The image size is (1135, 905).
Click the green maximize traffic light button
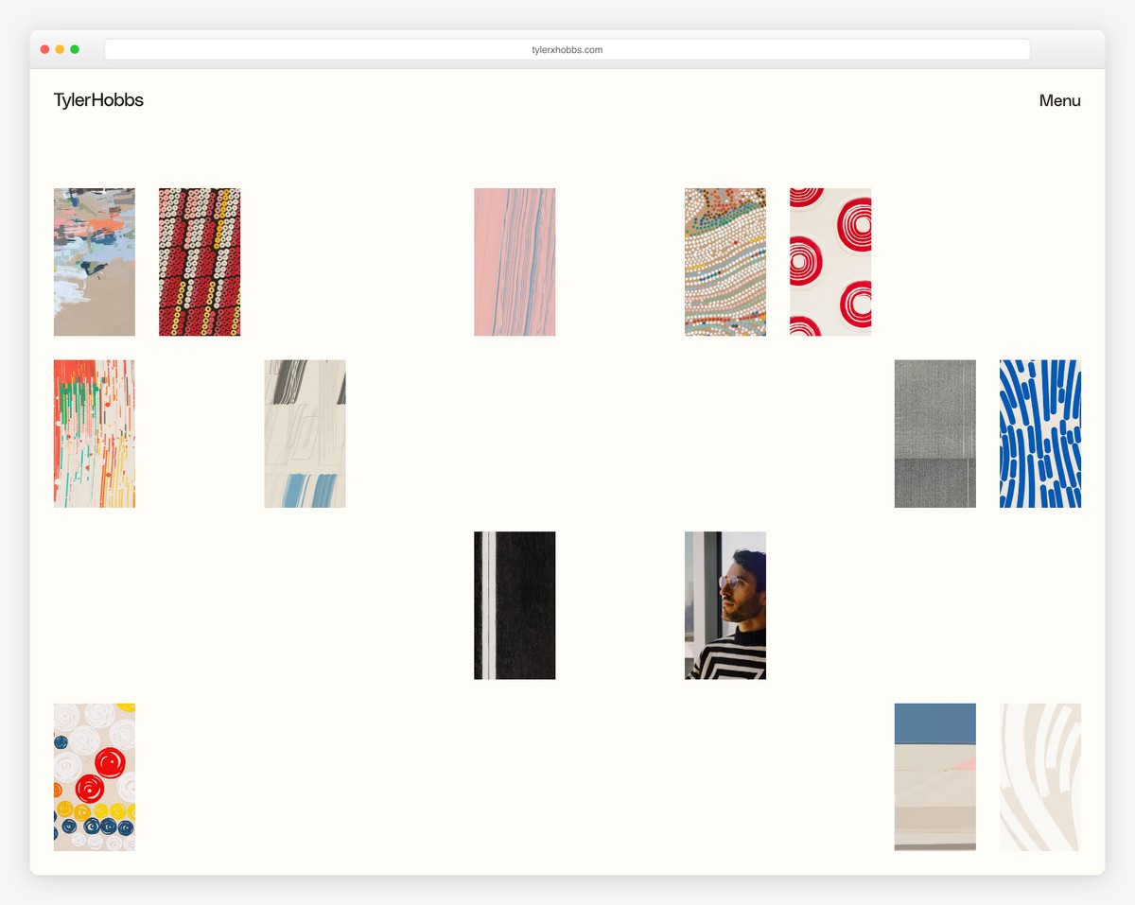click(75, 48)
